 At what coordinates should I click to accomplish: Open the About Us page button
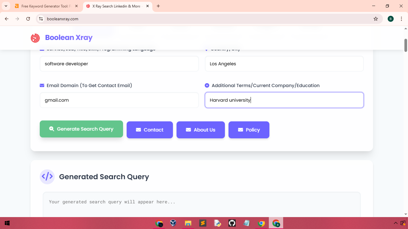pos(200,130)
